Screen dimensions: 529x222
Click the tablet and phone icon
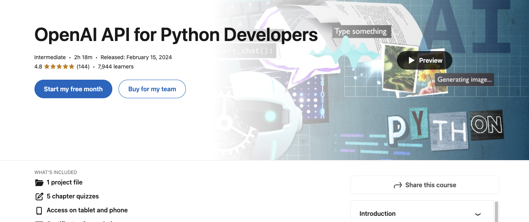click(x=39, y=210)
